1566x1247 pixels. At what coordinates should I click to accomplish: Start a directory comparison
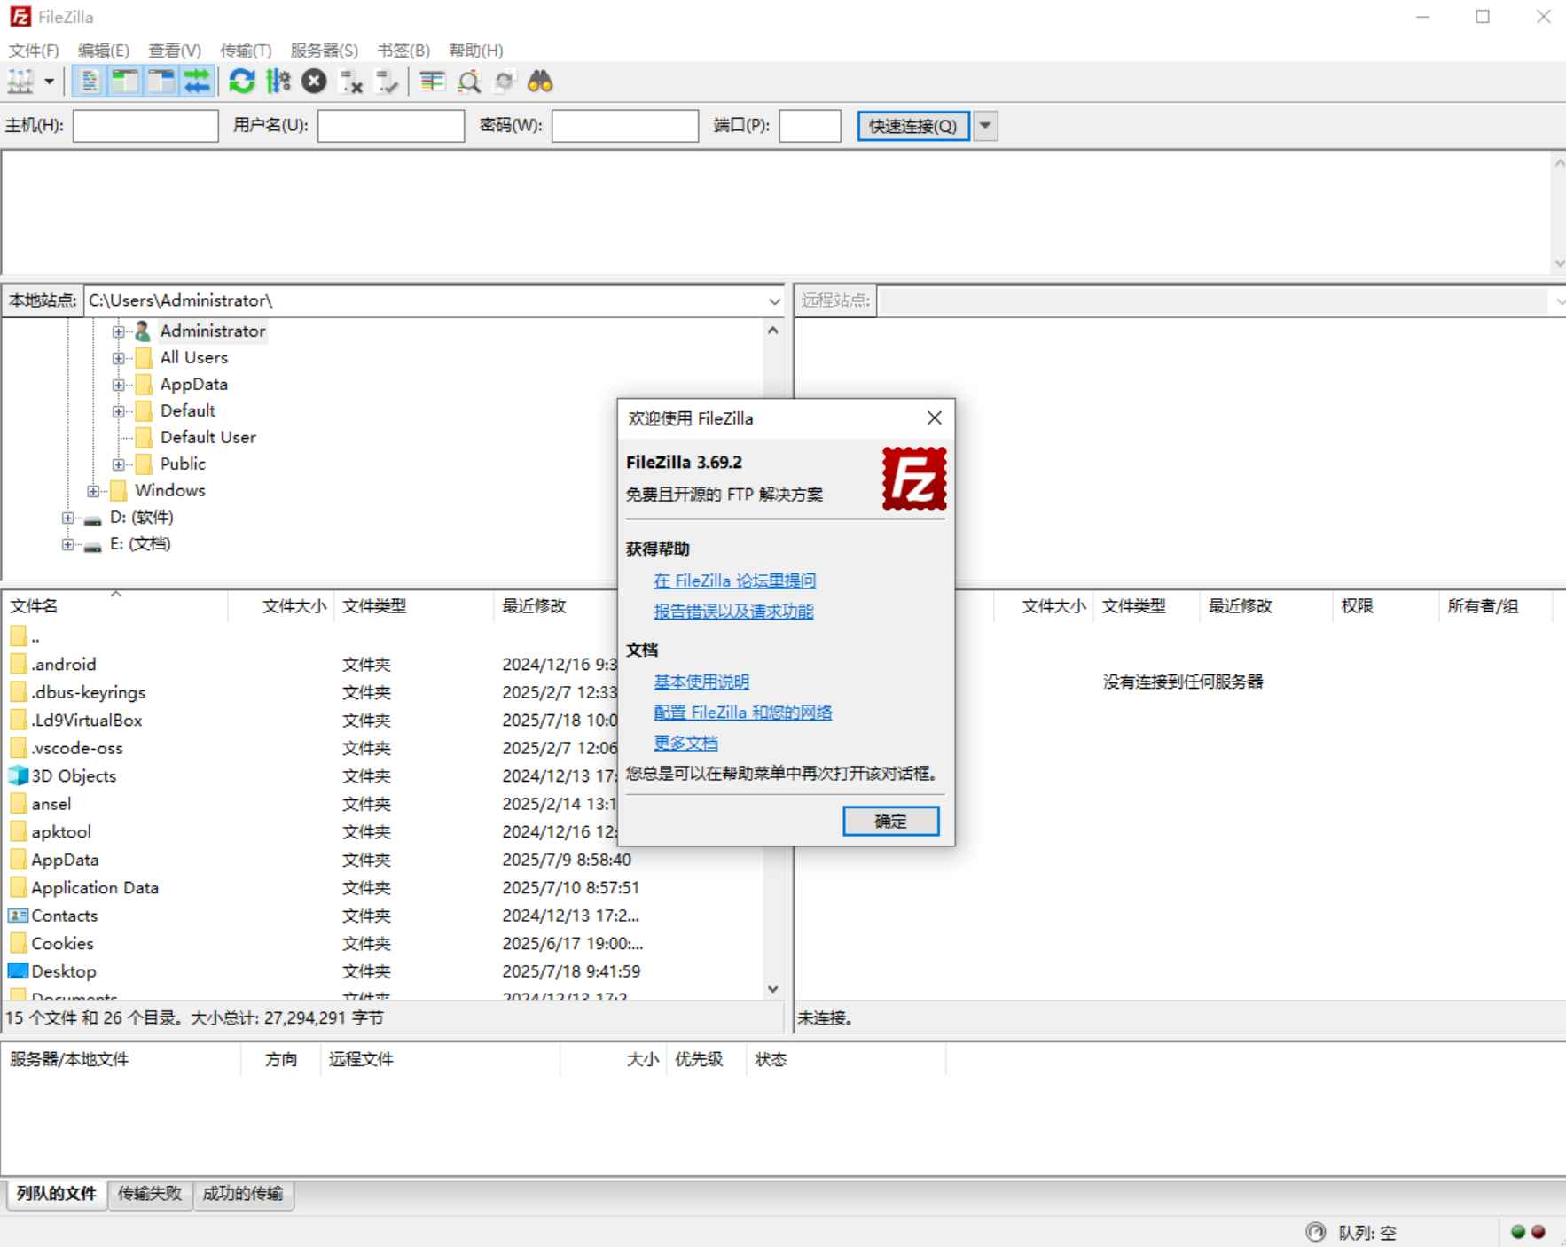[468, 82]
